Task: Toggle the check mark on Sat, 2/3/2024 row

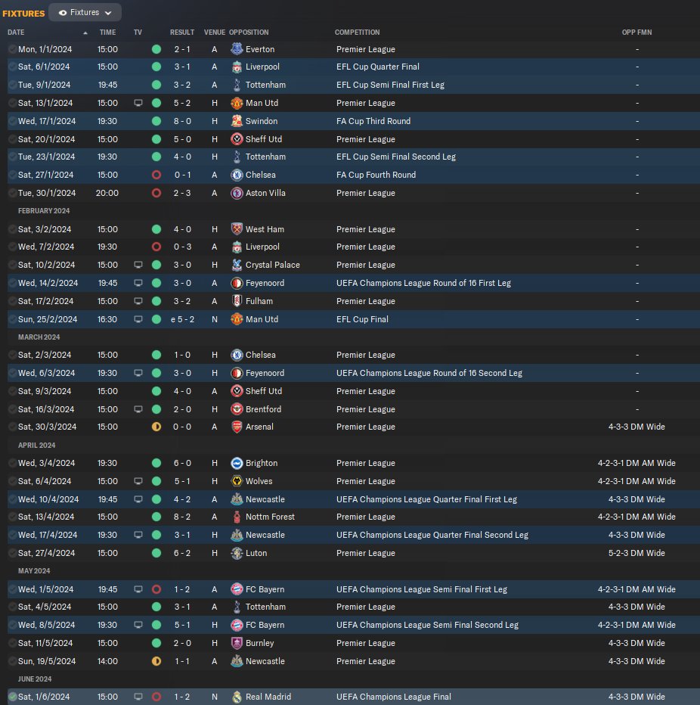Action: click(x=12, y=355)
